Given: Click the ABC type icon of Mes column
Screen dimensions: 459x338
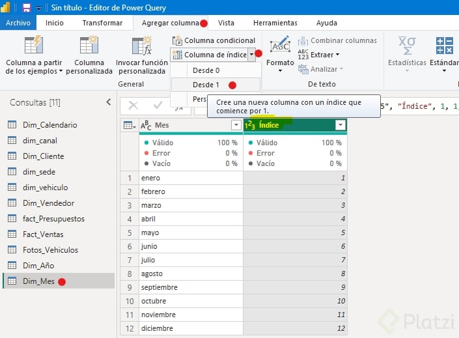Looking at the screenshot, I should pyautogui.click(x=146, y=125).
